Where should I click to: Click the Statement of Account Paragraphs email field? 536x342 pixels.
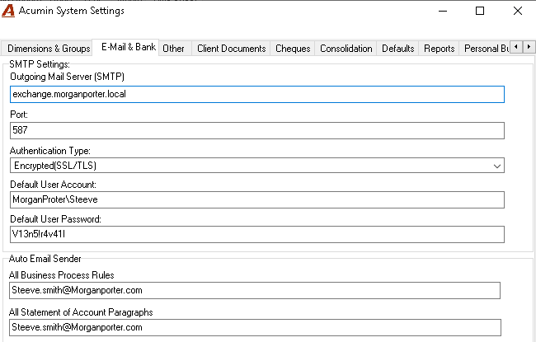pyautogui.click(x=255, y=327)
